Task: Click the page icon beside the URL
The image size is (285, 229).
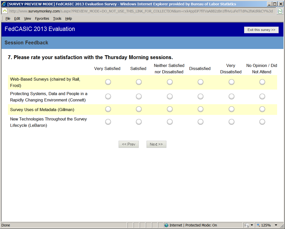Action: point(5,11)
